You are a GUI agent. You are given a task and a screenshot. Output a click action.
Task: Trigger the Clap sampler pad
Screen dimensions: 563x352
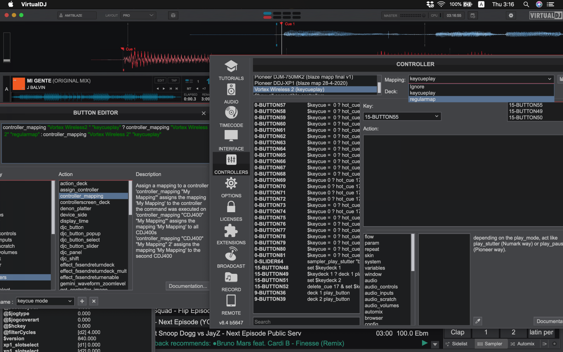(457, 332)
